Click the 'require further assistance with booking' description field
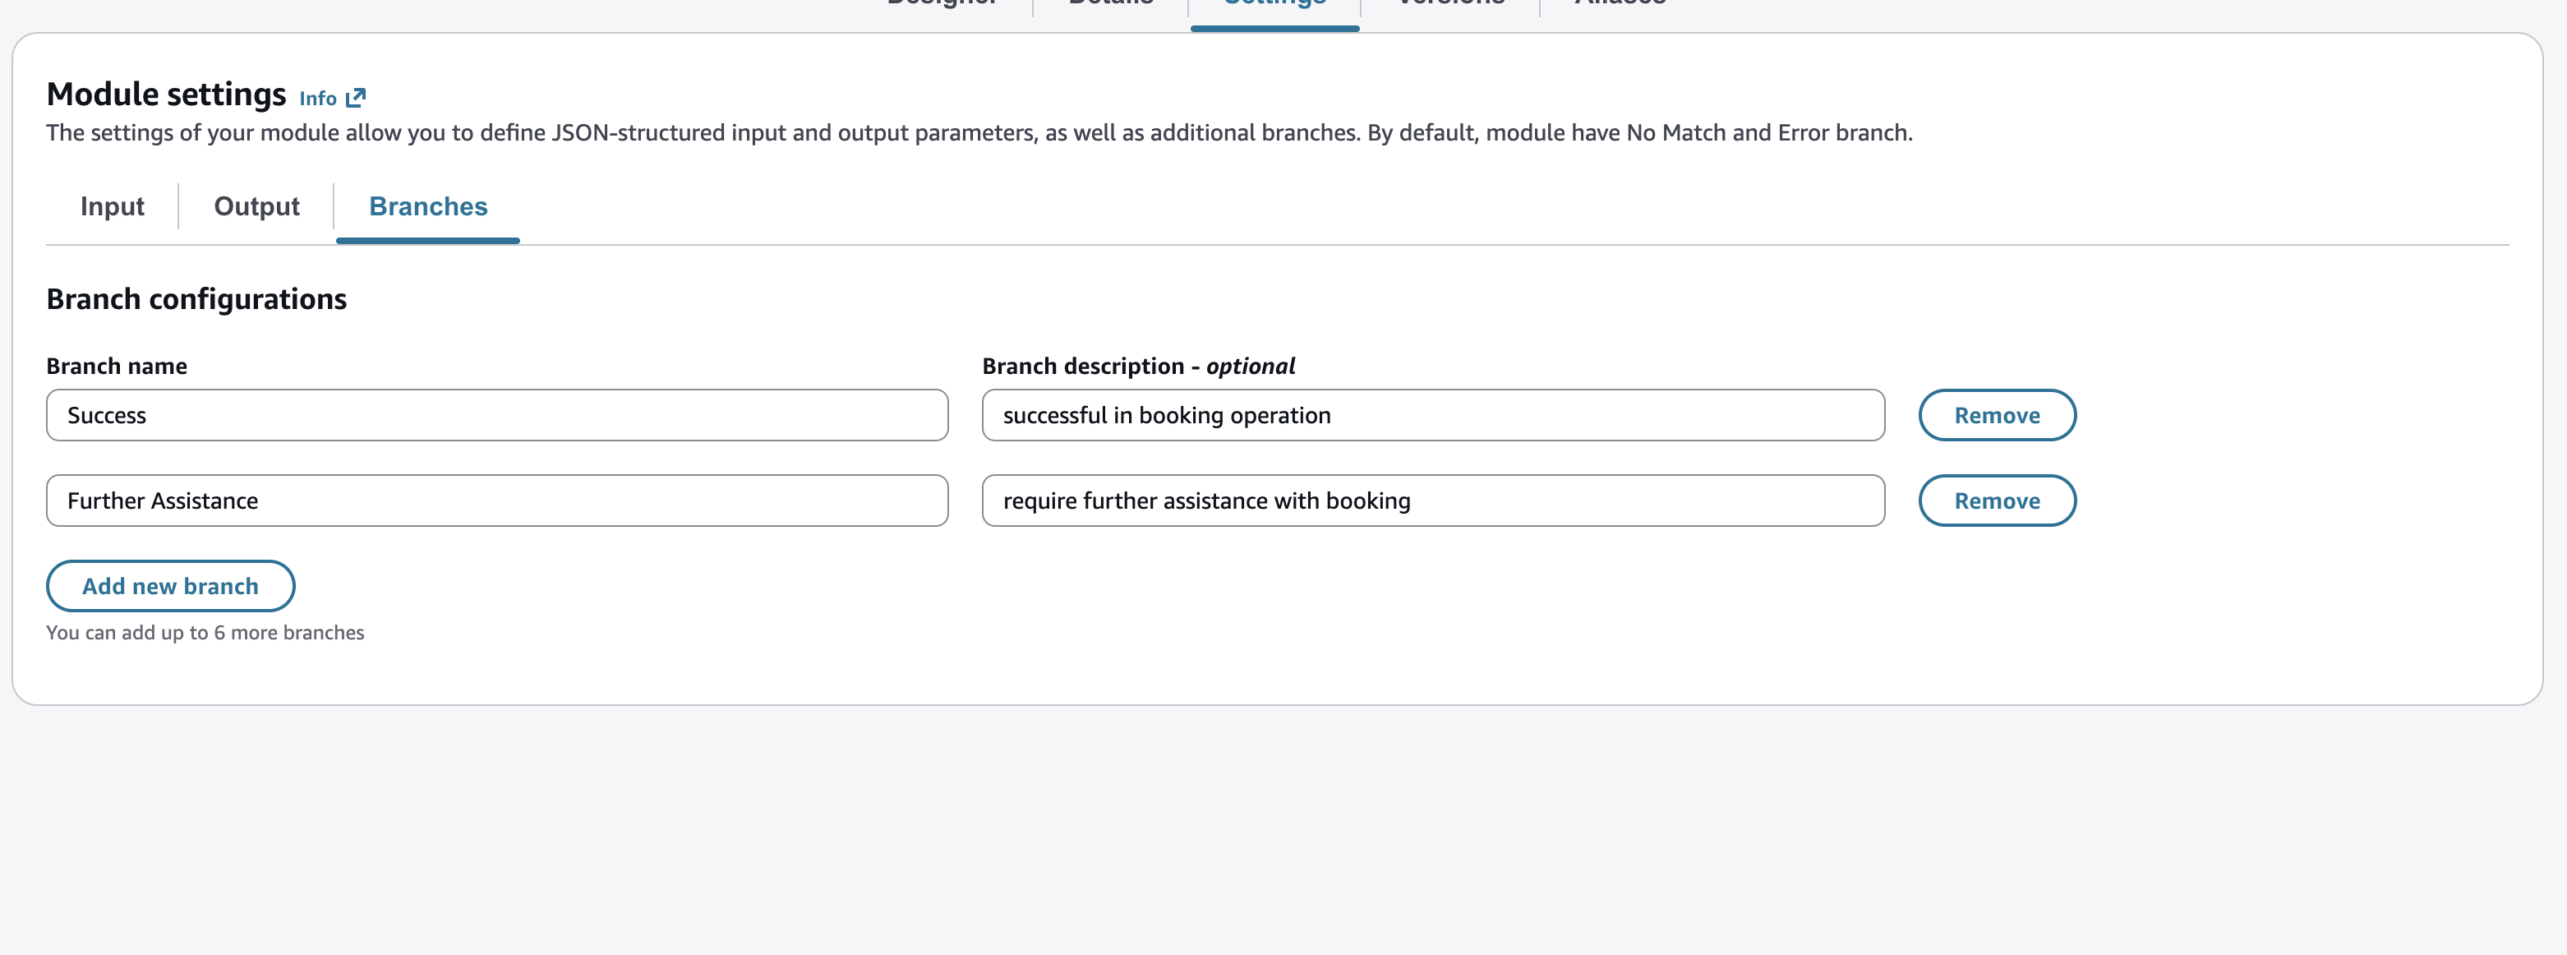Screen dimensions: 2567x955 pyautogui.click(x=1432, y=501)
